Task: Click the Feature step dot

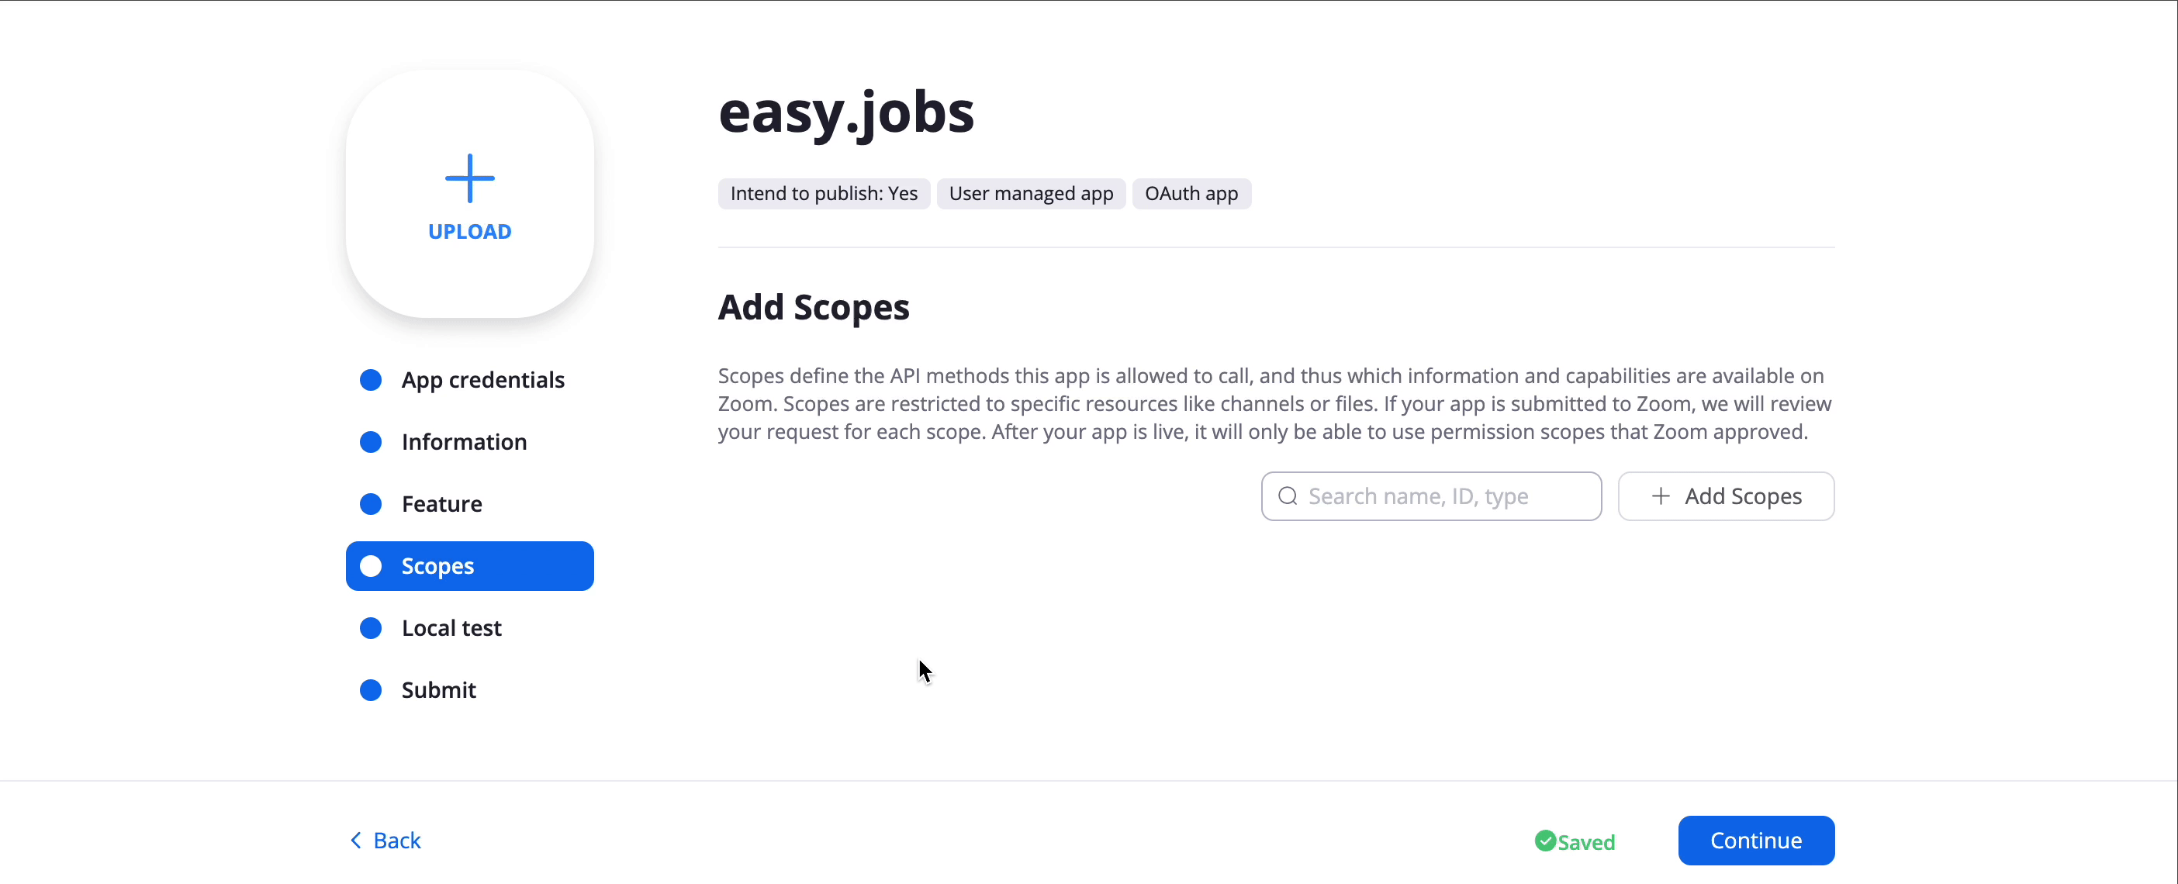Action: tap(370, 504)
